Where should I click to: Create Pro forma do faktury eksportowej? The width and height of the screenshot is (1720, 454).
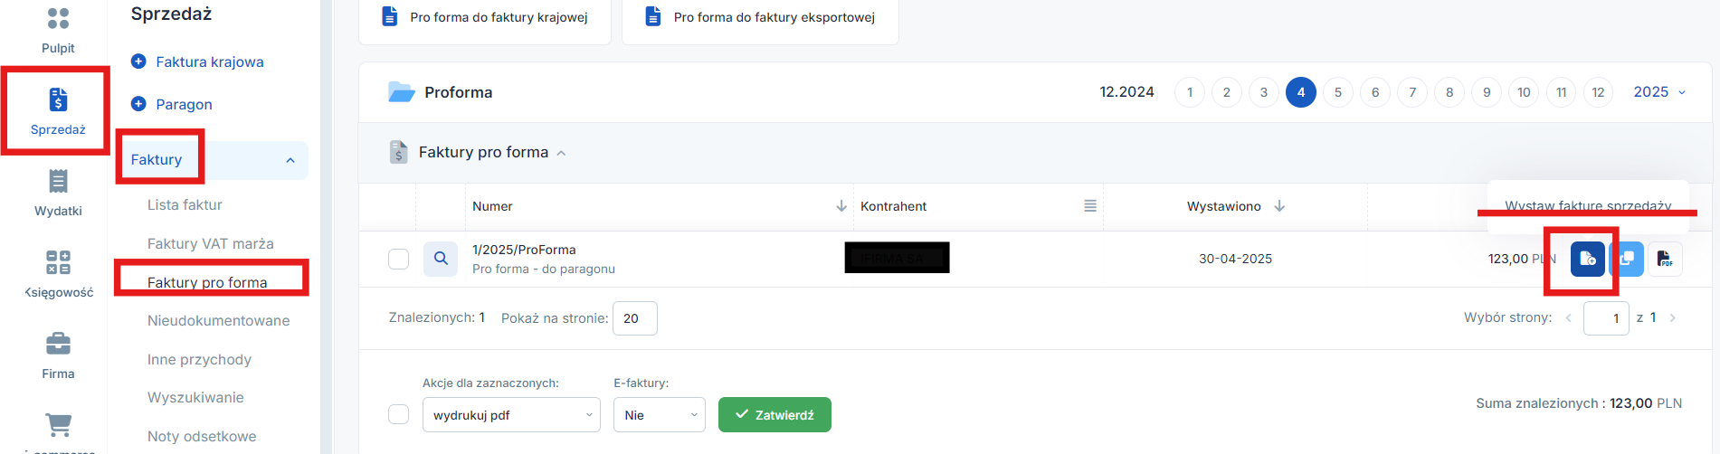[x=760, y=17]
